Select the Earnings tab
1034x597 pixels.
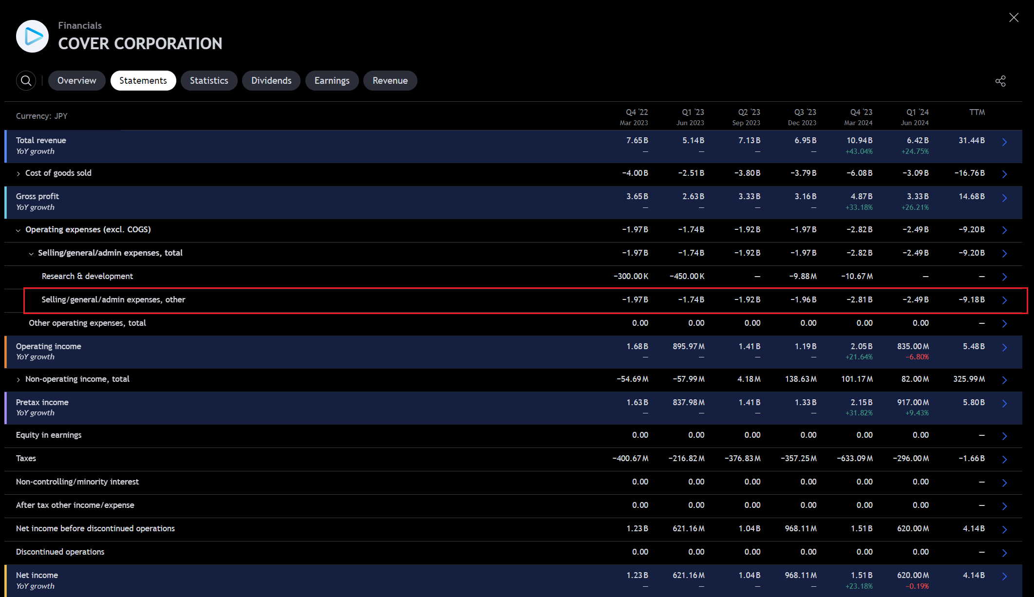coord(332,80)
